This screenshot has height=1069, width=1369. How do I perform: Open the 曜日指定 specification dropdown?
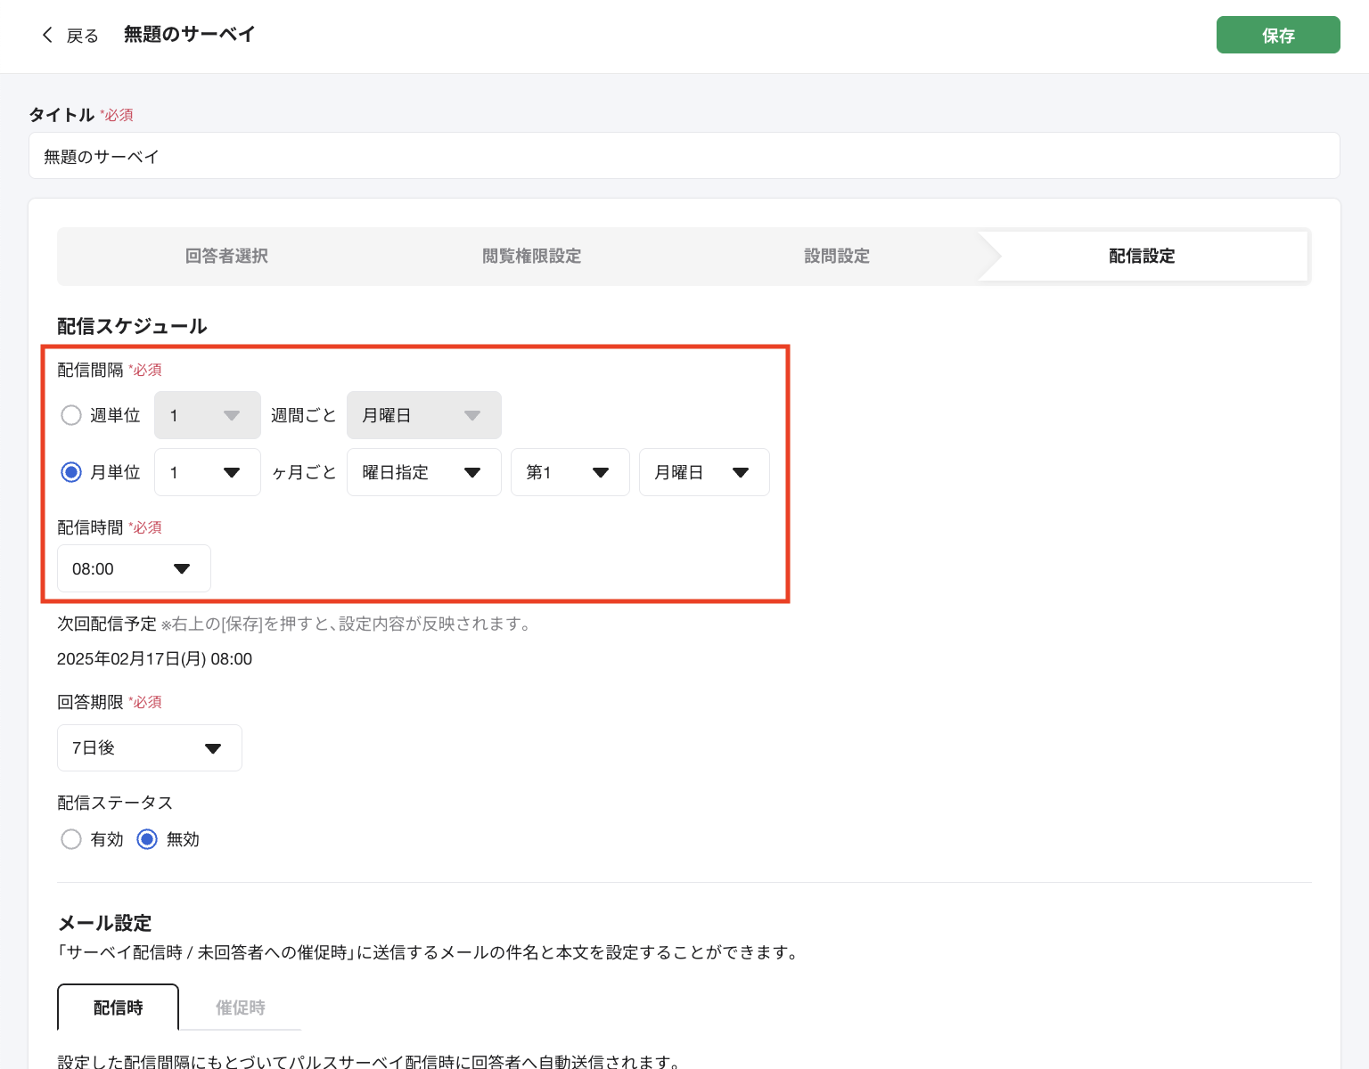(423, 472)
